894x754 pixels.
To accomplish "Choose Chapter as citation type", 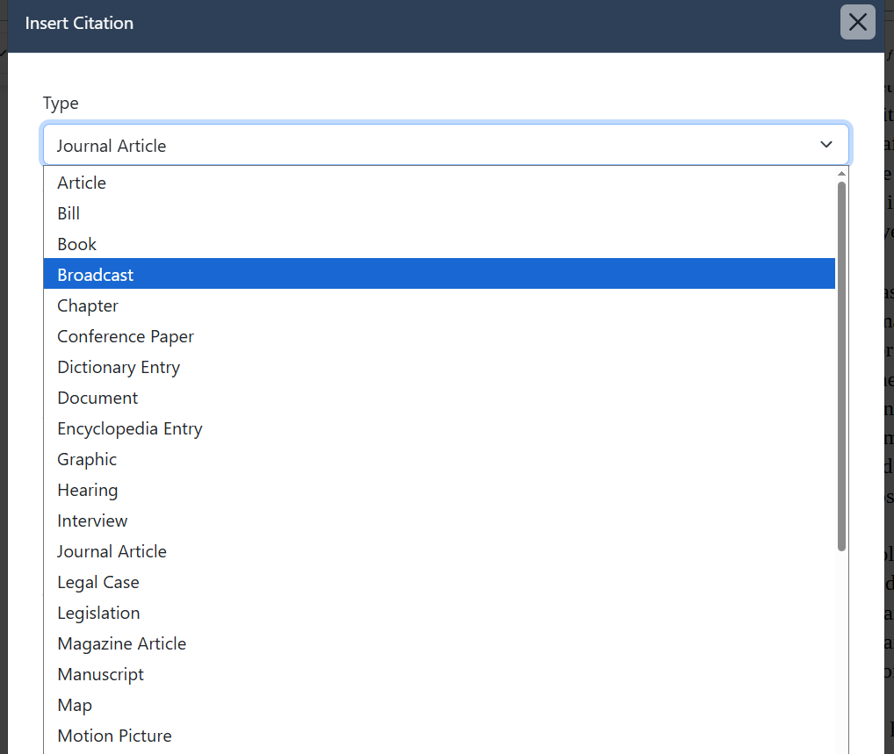I will pos(88,305).
